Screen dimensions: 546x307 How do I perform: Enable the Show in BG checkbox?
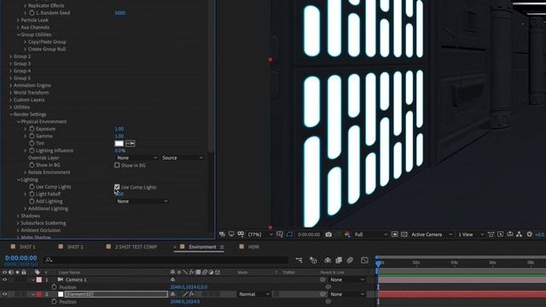pyautogui.click(x=117, y=165)
